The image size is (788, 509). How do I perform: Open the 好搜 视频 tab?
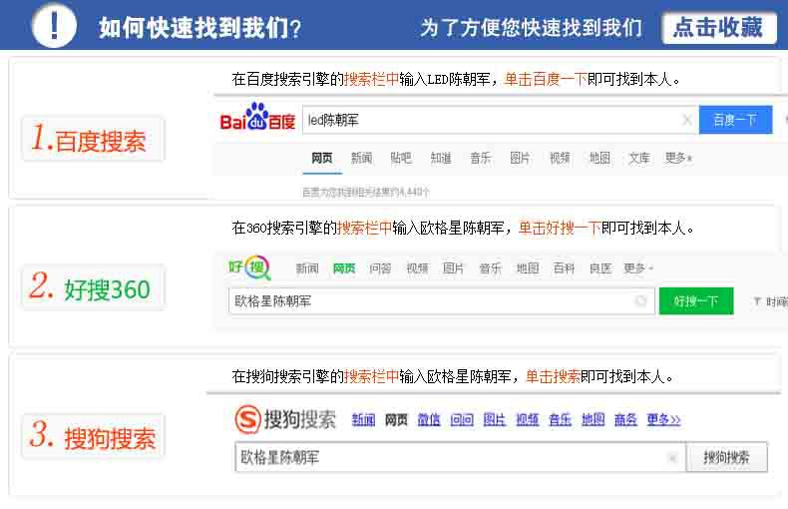point(417,268)
